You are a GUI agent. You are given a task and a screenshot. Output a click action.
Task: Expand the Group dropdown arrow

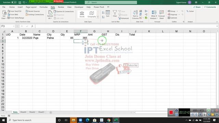[x=177, y=11]
